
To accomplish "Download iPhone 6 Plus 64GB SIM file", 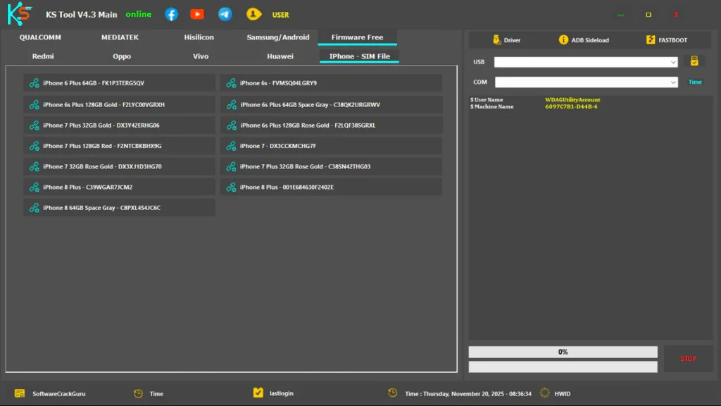I will click(119, 83).
